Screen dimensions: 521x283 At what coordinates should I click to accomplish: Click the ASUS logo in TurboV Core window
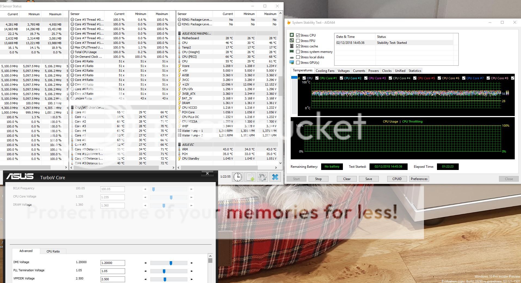point(20,177)
